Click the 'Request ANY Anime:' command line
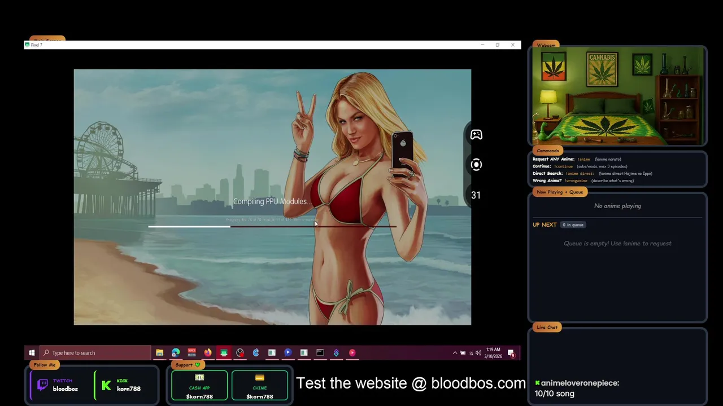 (577, 159)
